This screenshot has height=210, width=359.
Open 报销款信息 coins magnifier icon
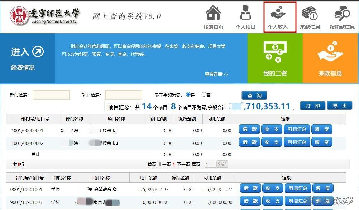pyautogui.click(x=342, y=13)
